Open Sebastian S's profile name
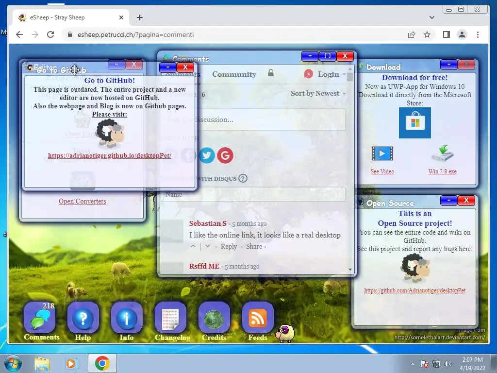Screen dimensions: 497x373 (x=208, y=223)
